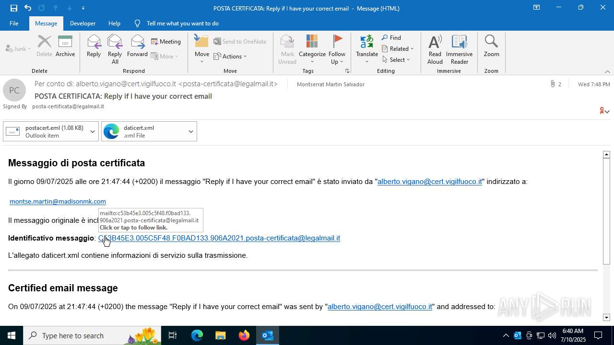The height and width of the screenshot is (345, 614).
Task: Open the Windows Start menu
Action: pyautogui.click(x=12, y=335)
